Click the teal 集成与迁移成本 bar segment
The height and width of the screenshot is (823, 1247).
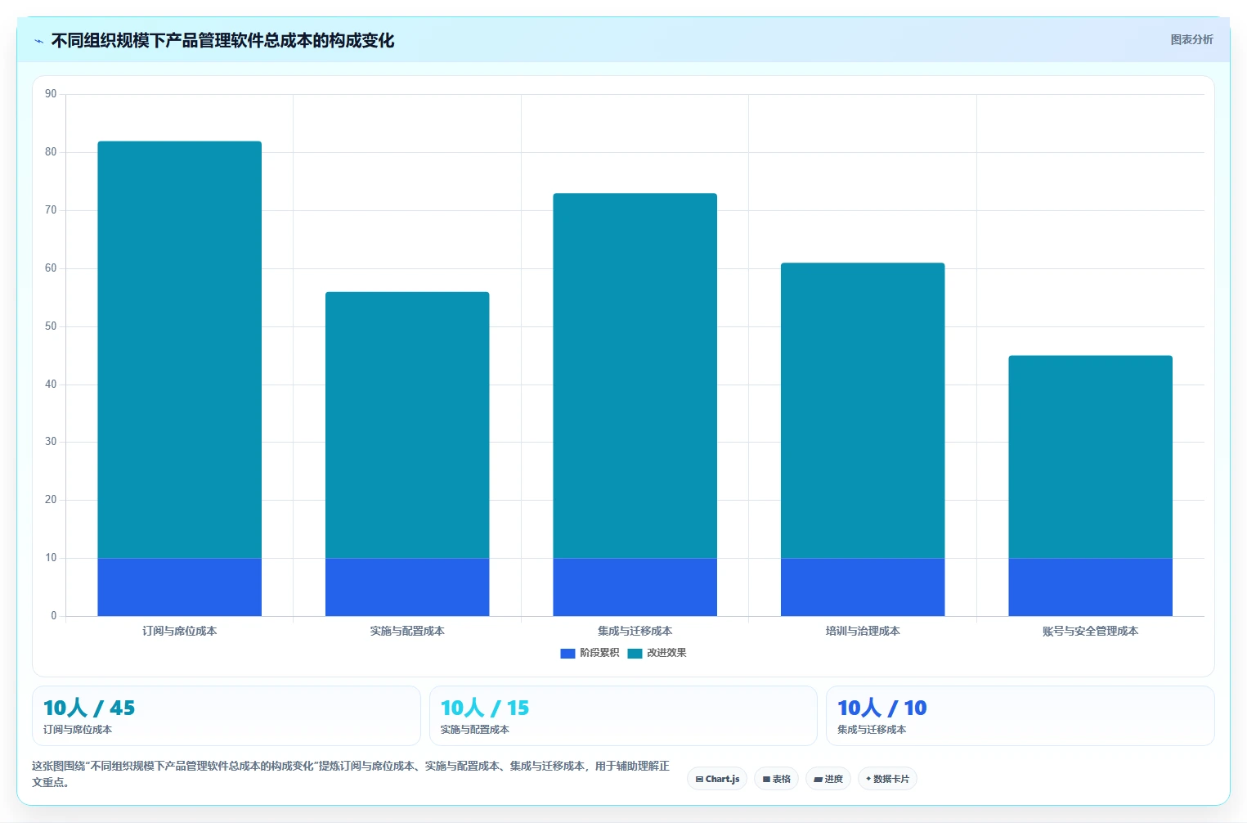coord(635,376)
